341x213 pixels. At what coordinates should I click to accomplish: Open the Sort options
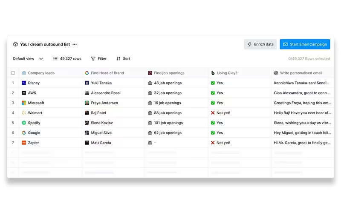tap(123, 59)
